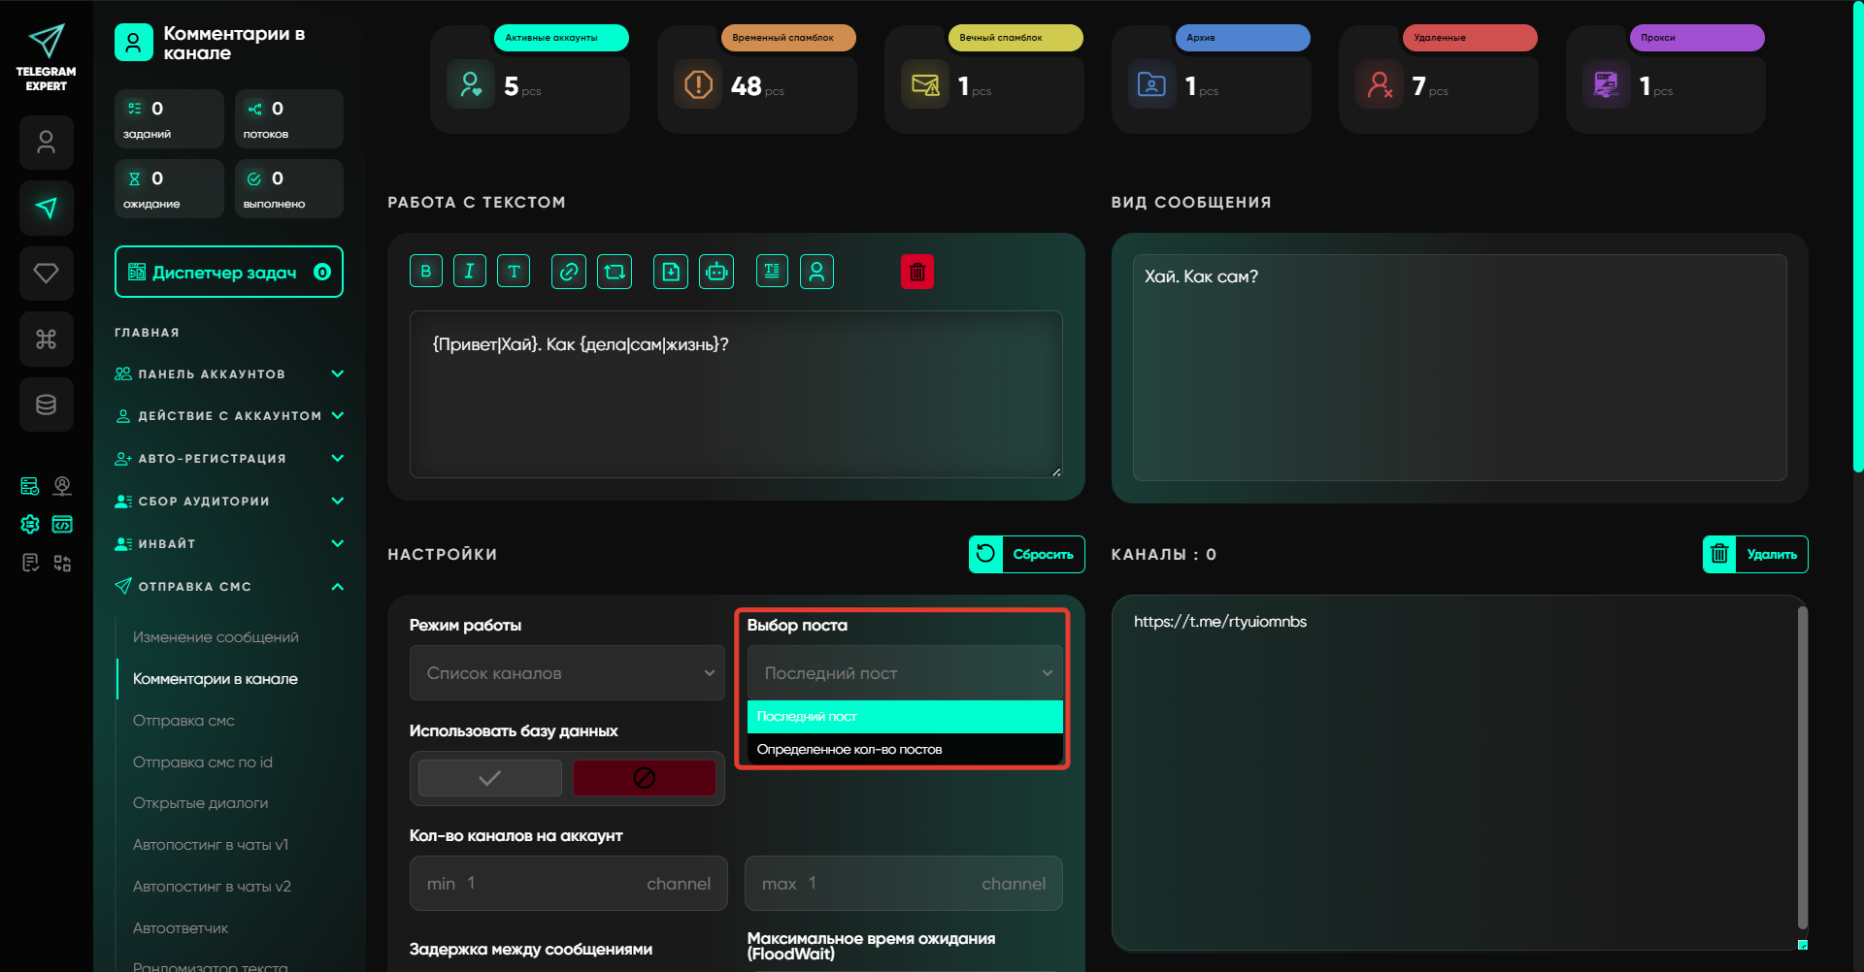Viewport: 1864px width, 972px height.
Task: Click the min channel count input field
Action: (x=568, y=884)
